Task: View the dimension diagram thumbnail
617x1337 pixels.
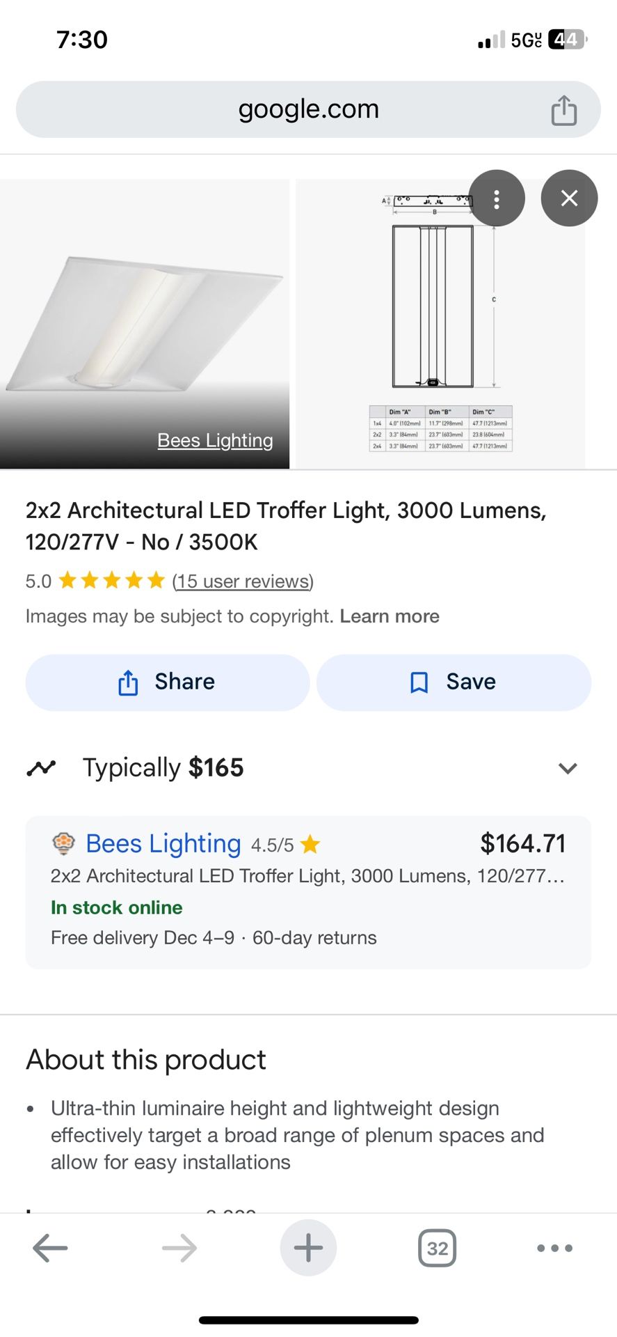Action: (x=440, y=324)
